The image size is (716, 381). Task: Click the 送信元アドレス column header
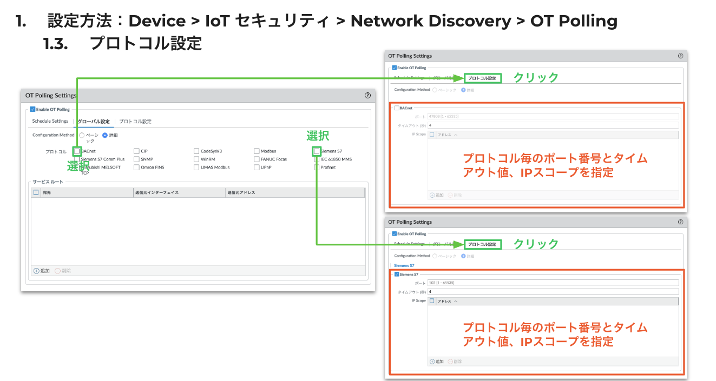pyautogui.click(x=295, y=192)
